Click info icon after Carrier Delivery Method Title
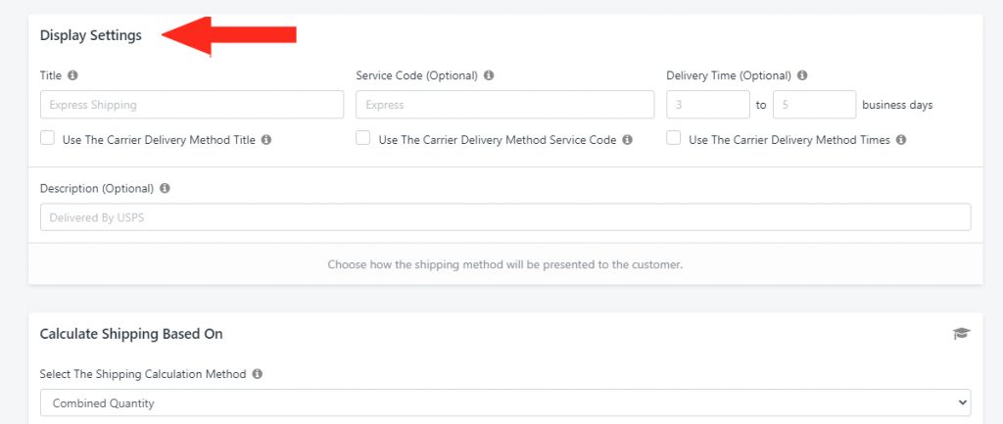 pyautogui.click(x=266, y=139)
